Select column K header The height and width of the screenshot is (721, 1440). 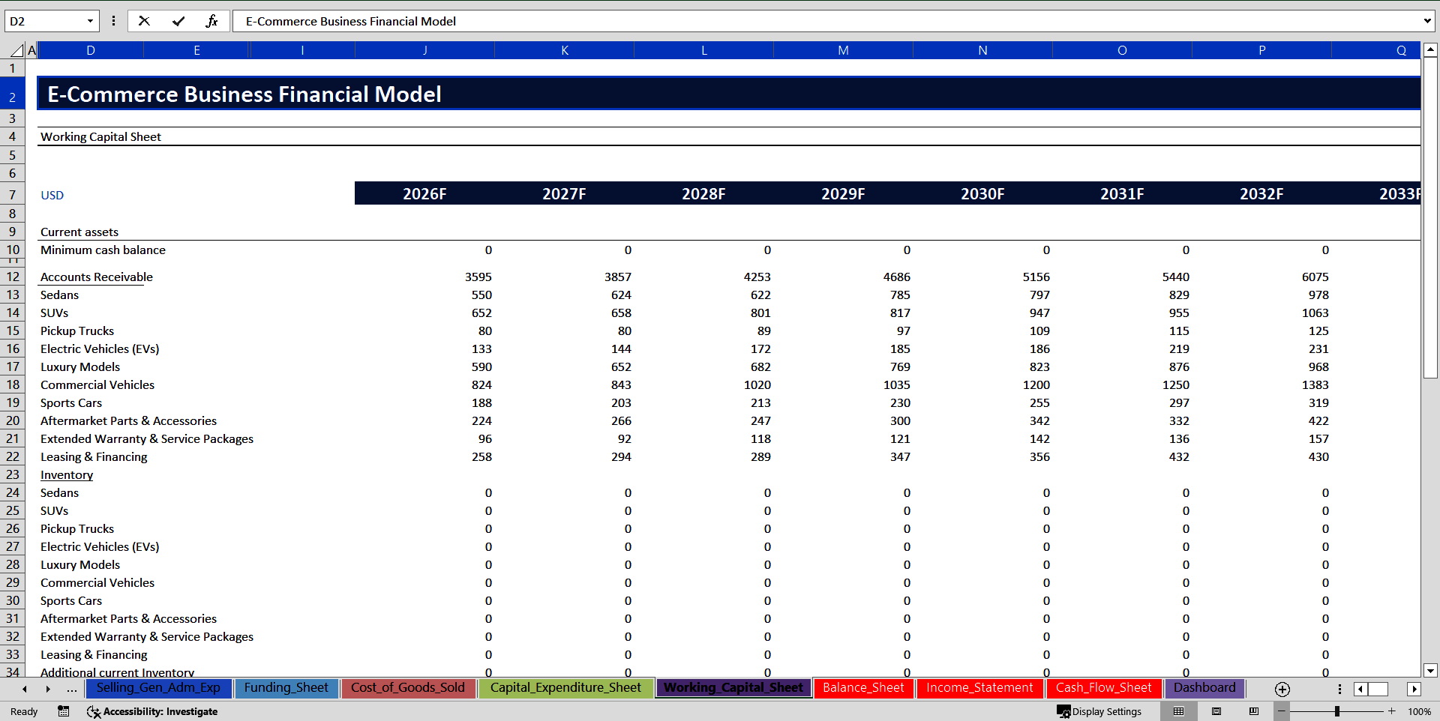[x=565, y=50]
